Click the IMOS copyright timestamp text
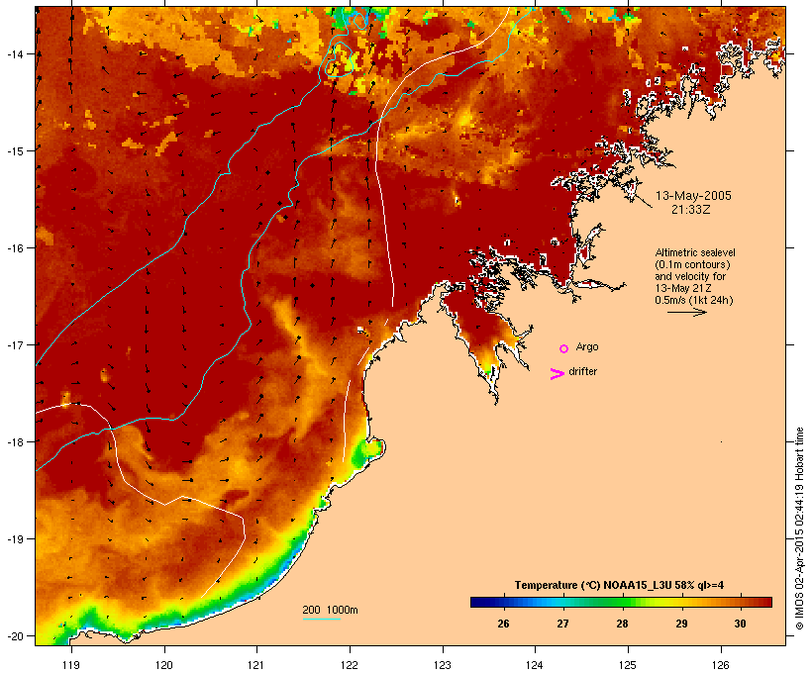This screenshot has width=812, height=673. [799, 529]
